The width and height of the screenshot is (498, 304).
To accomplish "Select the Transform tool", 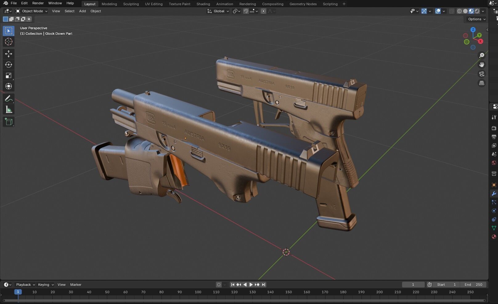I will (x=9, y=86).
